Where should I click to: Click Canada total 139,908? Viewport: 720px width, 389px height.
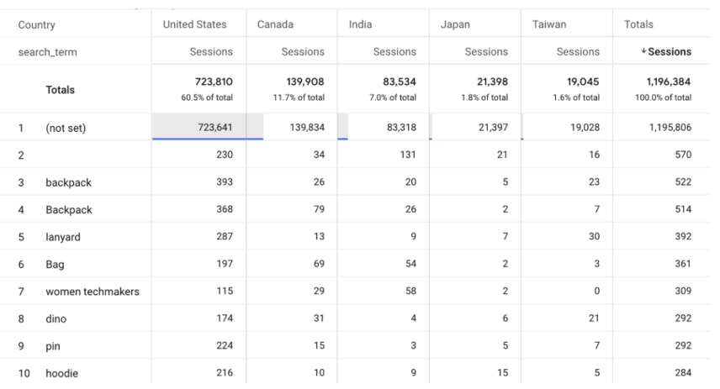point(305,81)
